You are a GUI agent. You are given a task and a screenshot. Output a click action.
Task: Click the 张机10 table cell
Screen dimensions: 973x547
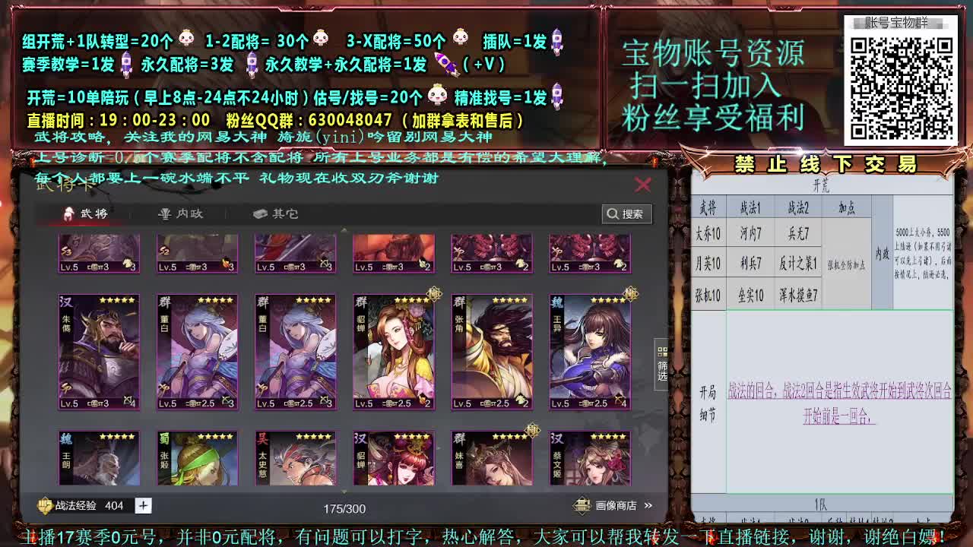(x=708, y=295)
